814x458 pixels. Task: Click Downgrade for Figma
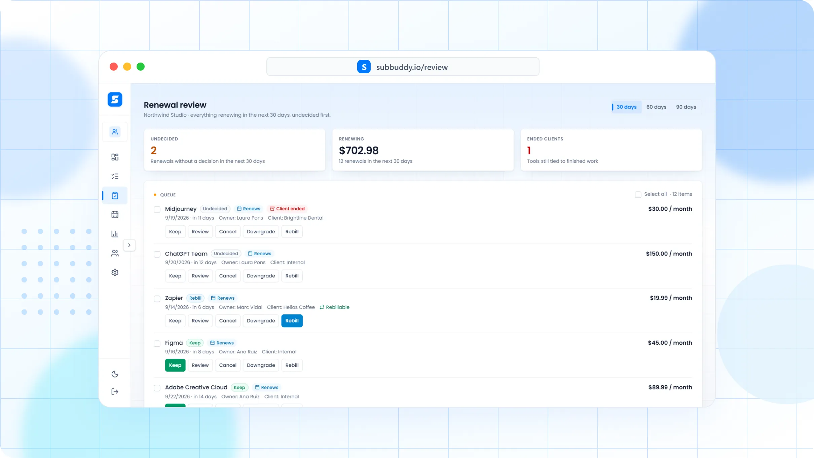[261, 365]
